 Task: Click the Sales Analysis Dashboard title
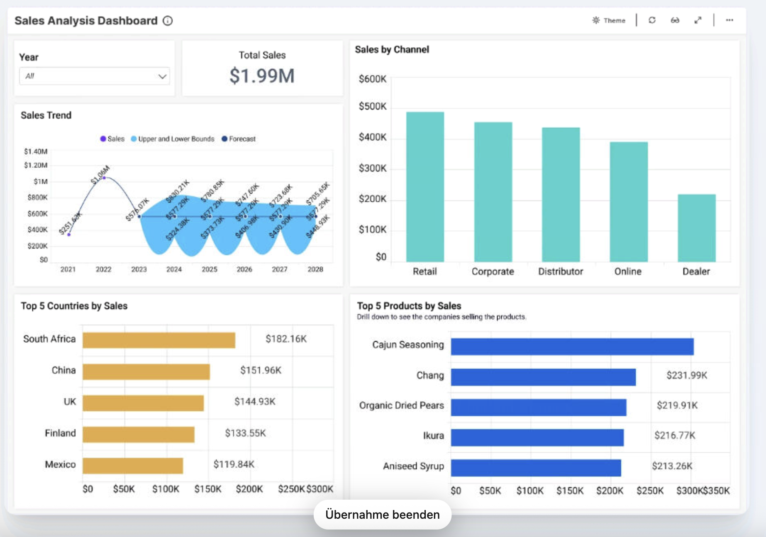click(86, 21)
